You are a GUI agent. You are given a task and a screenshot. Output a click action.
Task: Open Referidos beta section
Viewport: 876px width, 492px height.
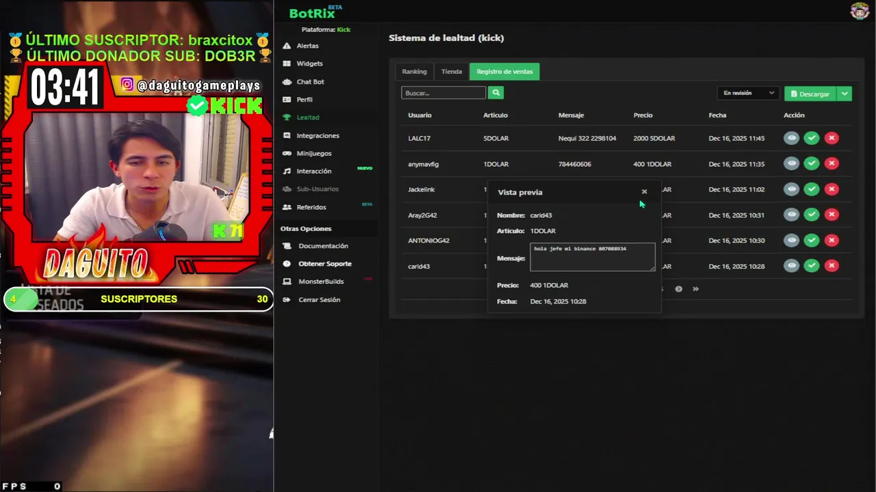coord(311,207)
